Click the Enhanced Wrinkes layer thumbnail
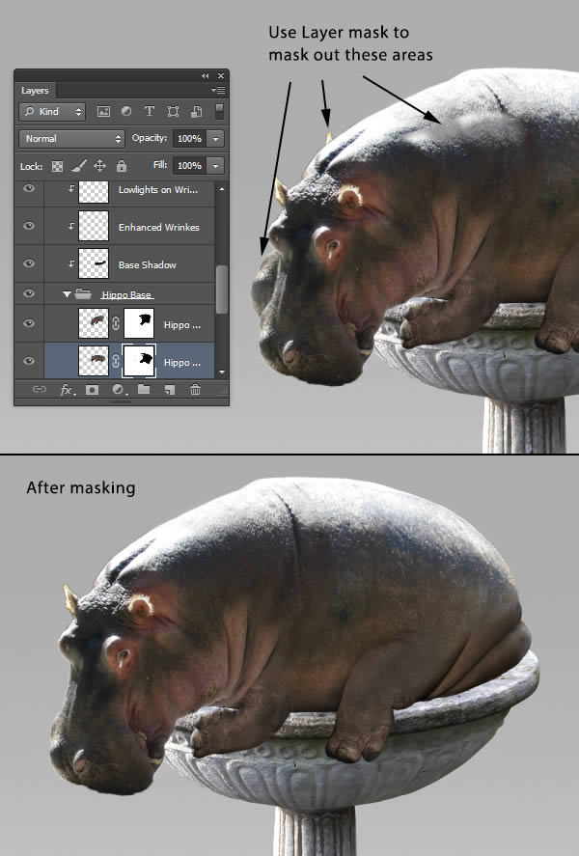579x856 pixels. 94,226
